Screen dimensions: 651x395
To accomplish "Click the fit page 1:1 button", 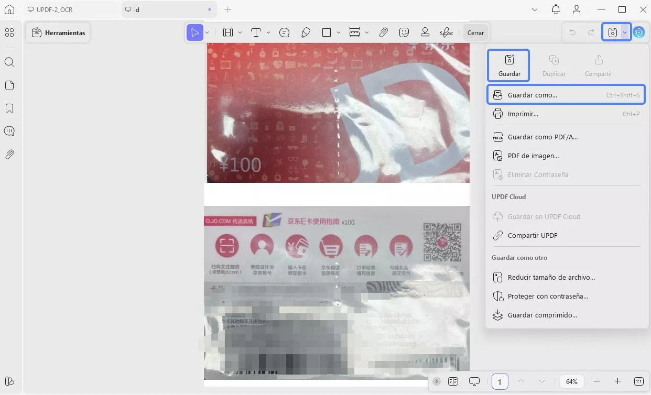I will (639, 381).
